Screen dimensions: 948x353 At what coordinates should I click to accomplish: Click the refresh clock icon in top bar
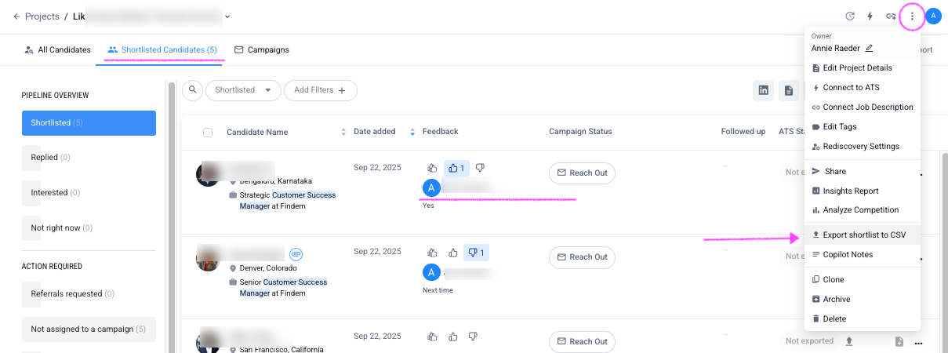pyautogui.click(x=849, y=16)
